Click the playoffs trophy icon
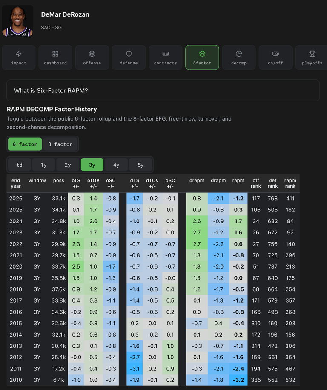The width and height of the screenshot is (327, 390). coord(312,54)
